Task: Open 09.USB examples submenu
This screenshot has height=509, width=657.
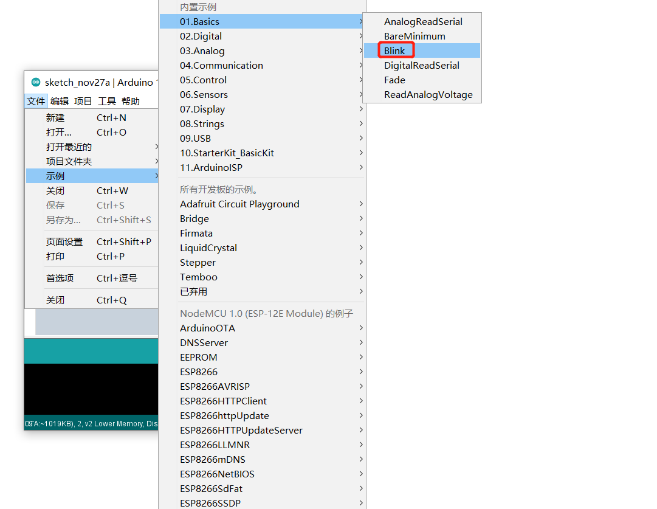Action: (x=261, y=139)
